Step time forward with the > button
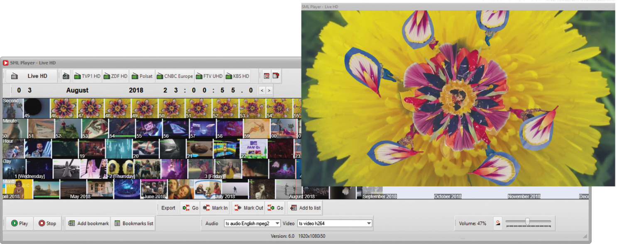617x244 pixels. click(x=269, y=90)
